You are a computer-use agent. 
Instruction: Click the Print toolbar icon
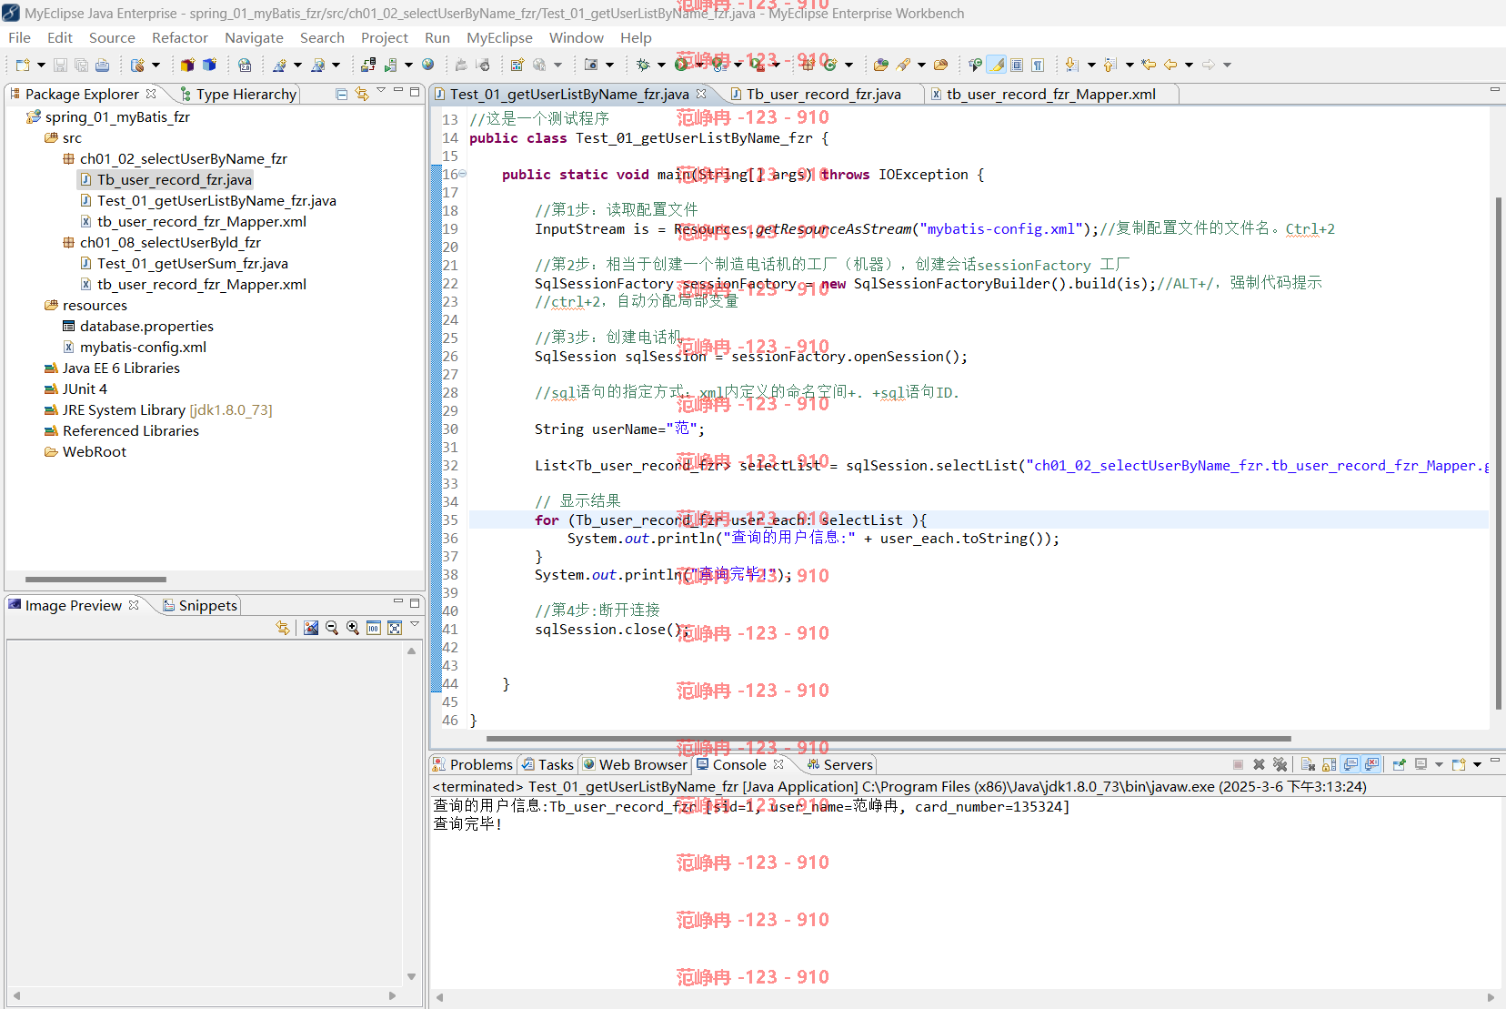(102, 65)
